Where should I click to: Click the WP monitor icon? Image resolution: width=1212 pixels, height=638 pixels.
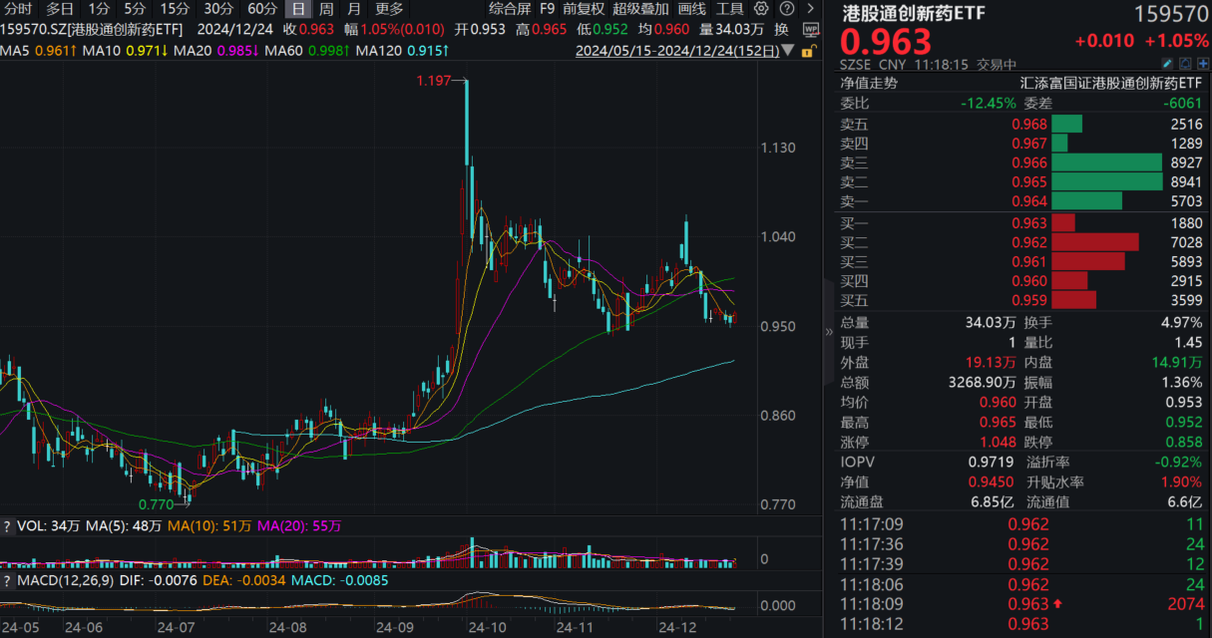click(810, 29)
